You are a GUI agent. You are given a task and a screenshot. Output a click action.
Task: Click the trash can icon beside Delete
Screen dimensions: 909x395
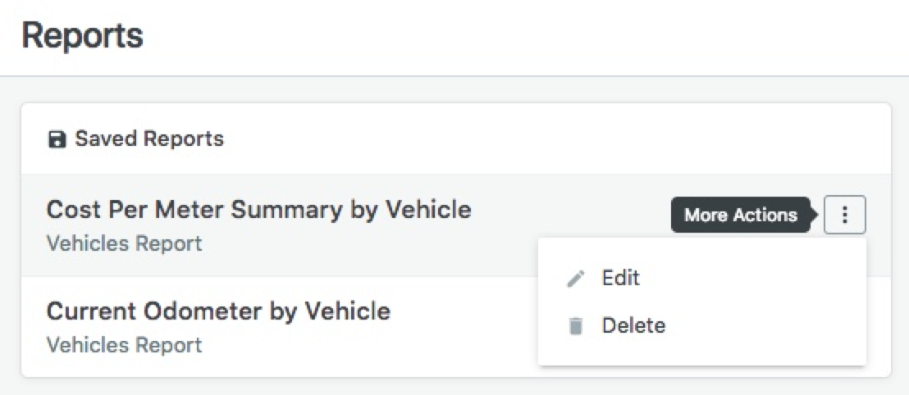pyautogui.click(x=575, y=326)
